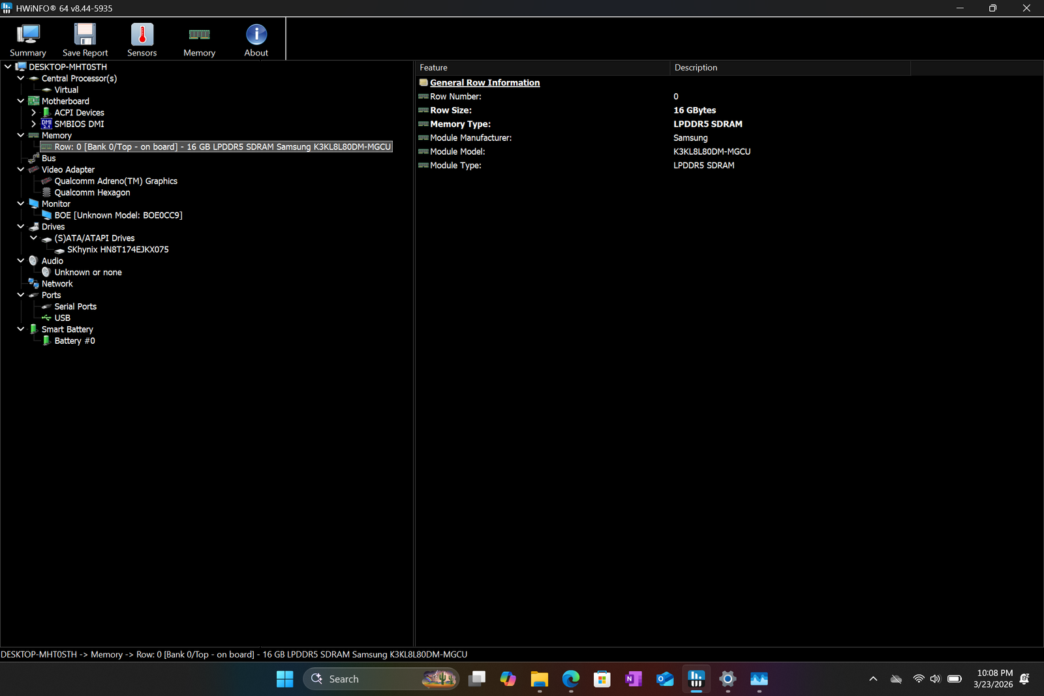The image size is (1044, 696).
Task: Open Sensors thermometer icon
Action: pyautogui.click(x=142, y=40)
